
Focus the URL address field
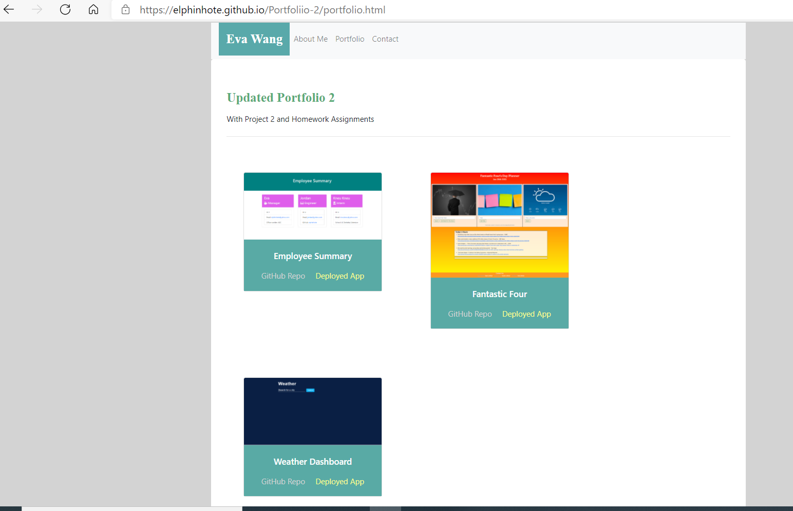click(x=452, y=10)
